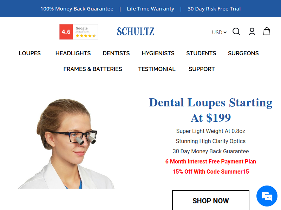
Task: View the TESTIMONIAL page
Action: point(157,69)
